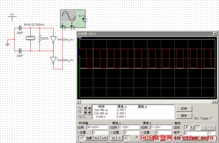Select the upper 74HC04N inverter symbol
219x143 pixels.
53,40
